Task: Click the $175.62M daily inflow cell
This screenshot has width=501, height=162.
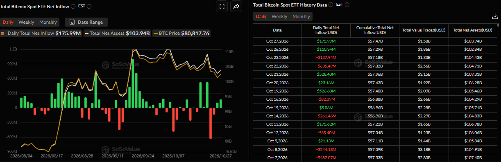Action: tap(326, 124)
